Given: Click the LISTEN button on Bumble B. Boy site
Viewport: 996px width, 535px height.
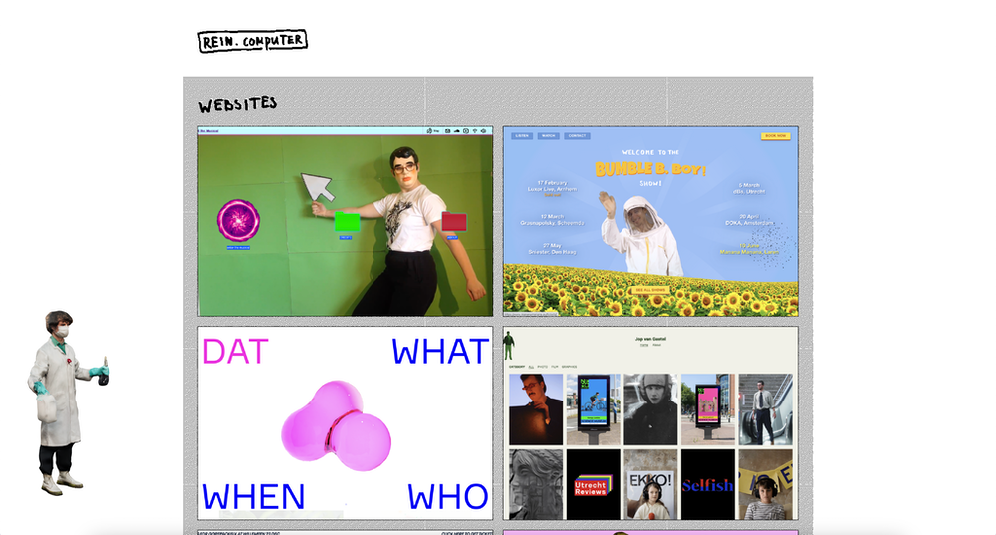Looking at the screenshot, I should tap(521, 135).
